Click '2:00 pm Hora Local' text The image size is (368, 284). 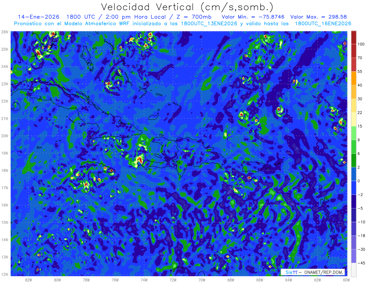point(136,17)
